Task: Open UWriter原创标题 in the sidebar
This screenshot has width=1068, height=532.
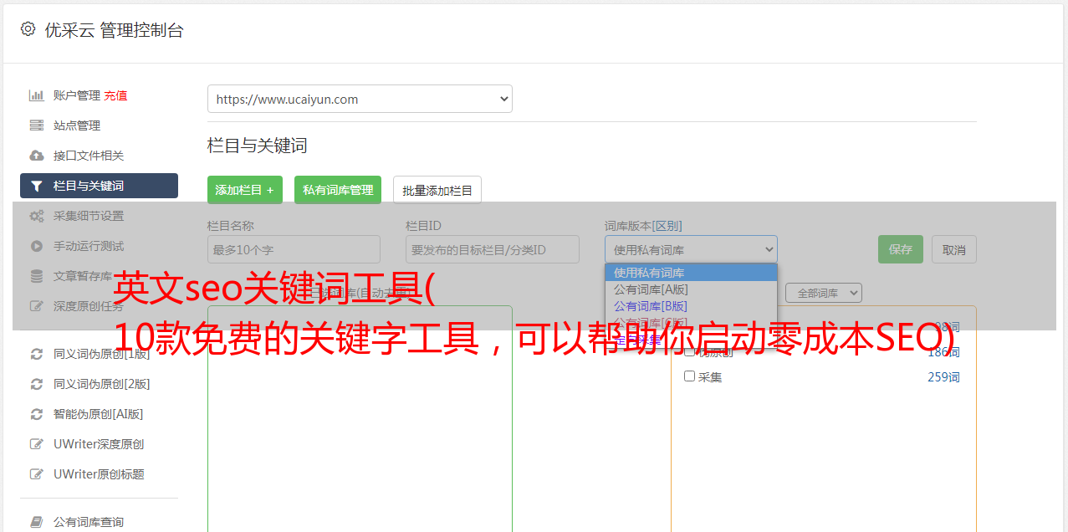Action: click(99, 474)
